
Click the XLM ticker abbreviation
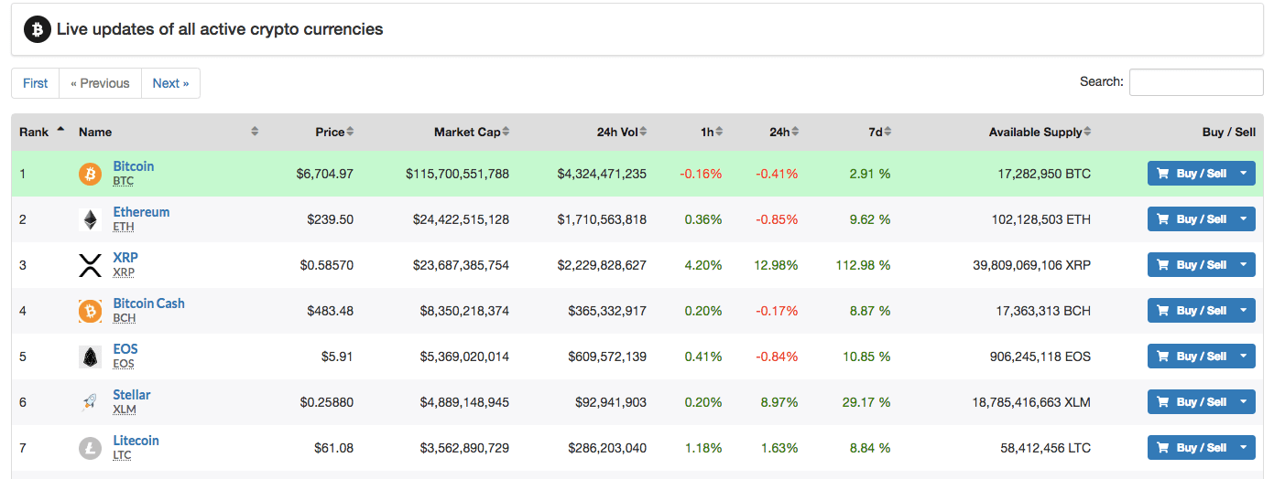[x=125, y=410]
